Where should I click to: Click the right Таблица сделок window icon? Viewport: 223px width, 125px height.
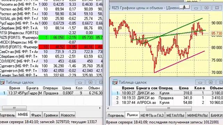pyautogui.click(x=115, y=82)
